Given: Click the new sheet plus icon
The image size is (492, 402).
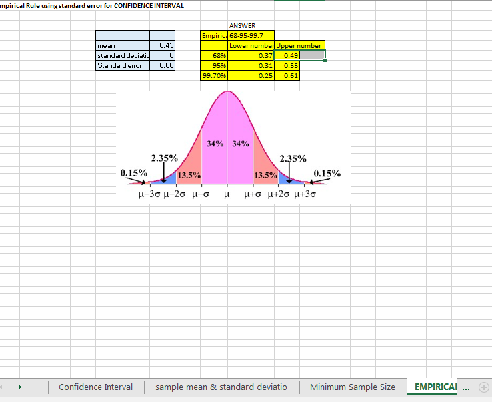Looking at the screenshot, I should pos(483,387).
